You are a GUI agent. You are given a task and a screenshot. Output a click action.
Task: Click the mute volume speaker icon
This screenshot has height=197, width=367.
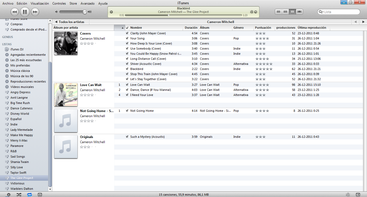[56, 12]
